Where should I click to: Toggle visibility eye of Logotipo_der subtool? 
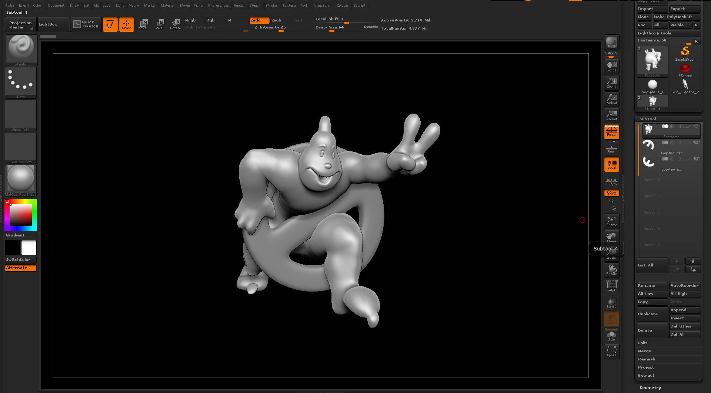tap(697, 142)
